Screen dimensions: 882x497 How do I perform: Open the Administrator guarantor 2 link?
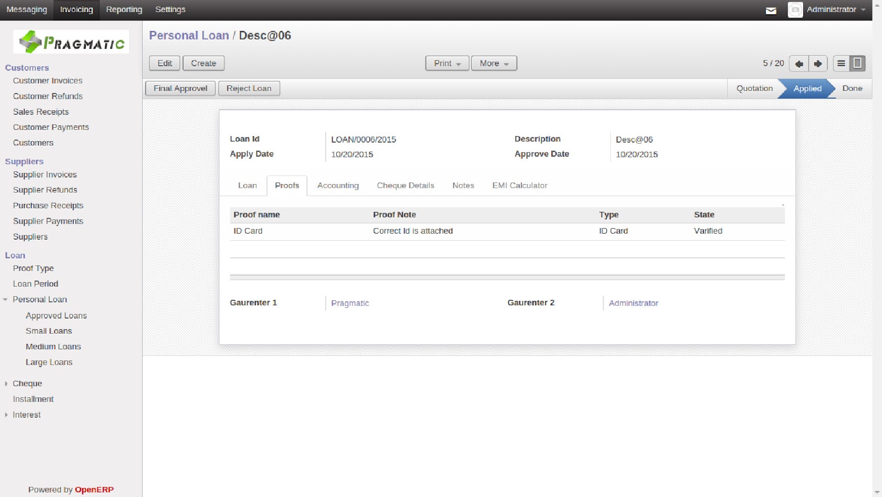(633, 303)
